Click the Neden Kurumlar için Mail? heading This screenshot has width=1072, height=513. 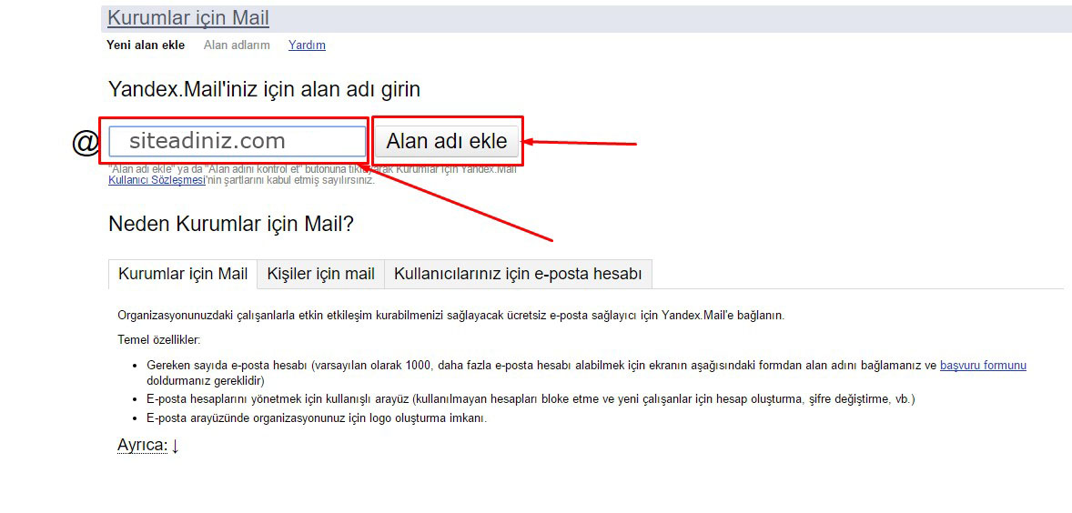(231, 224)
